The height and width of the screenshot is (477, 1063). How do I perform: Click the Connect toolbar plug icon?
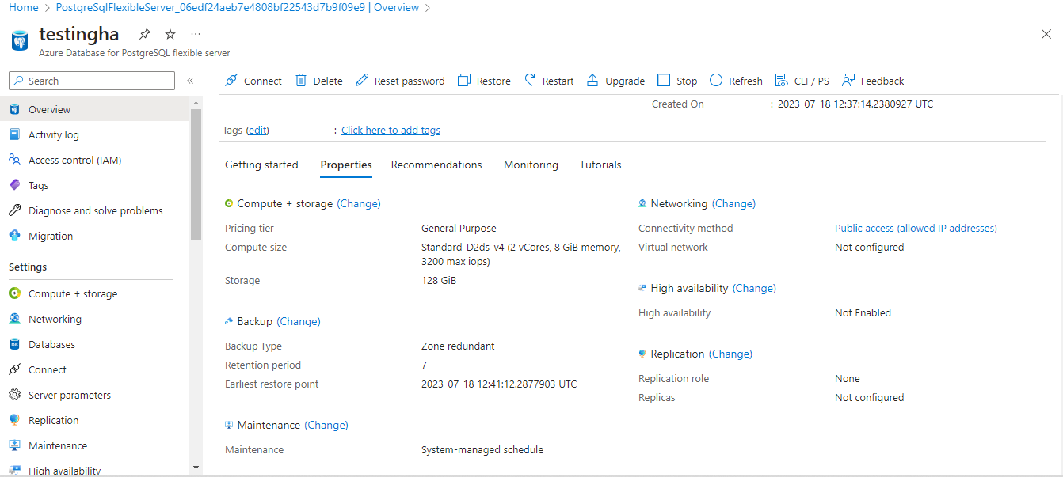[x=231, y=80]
